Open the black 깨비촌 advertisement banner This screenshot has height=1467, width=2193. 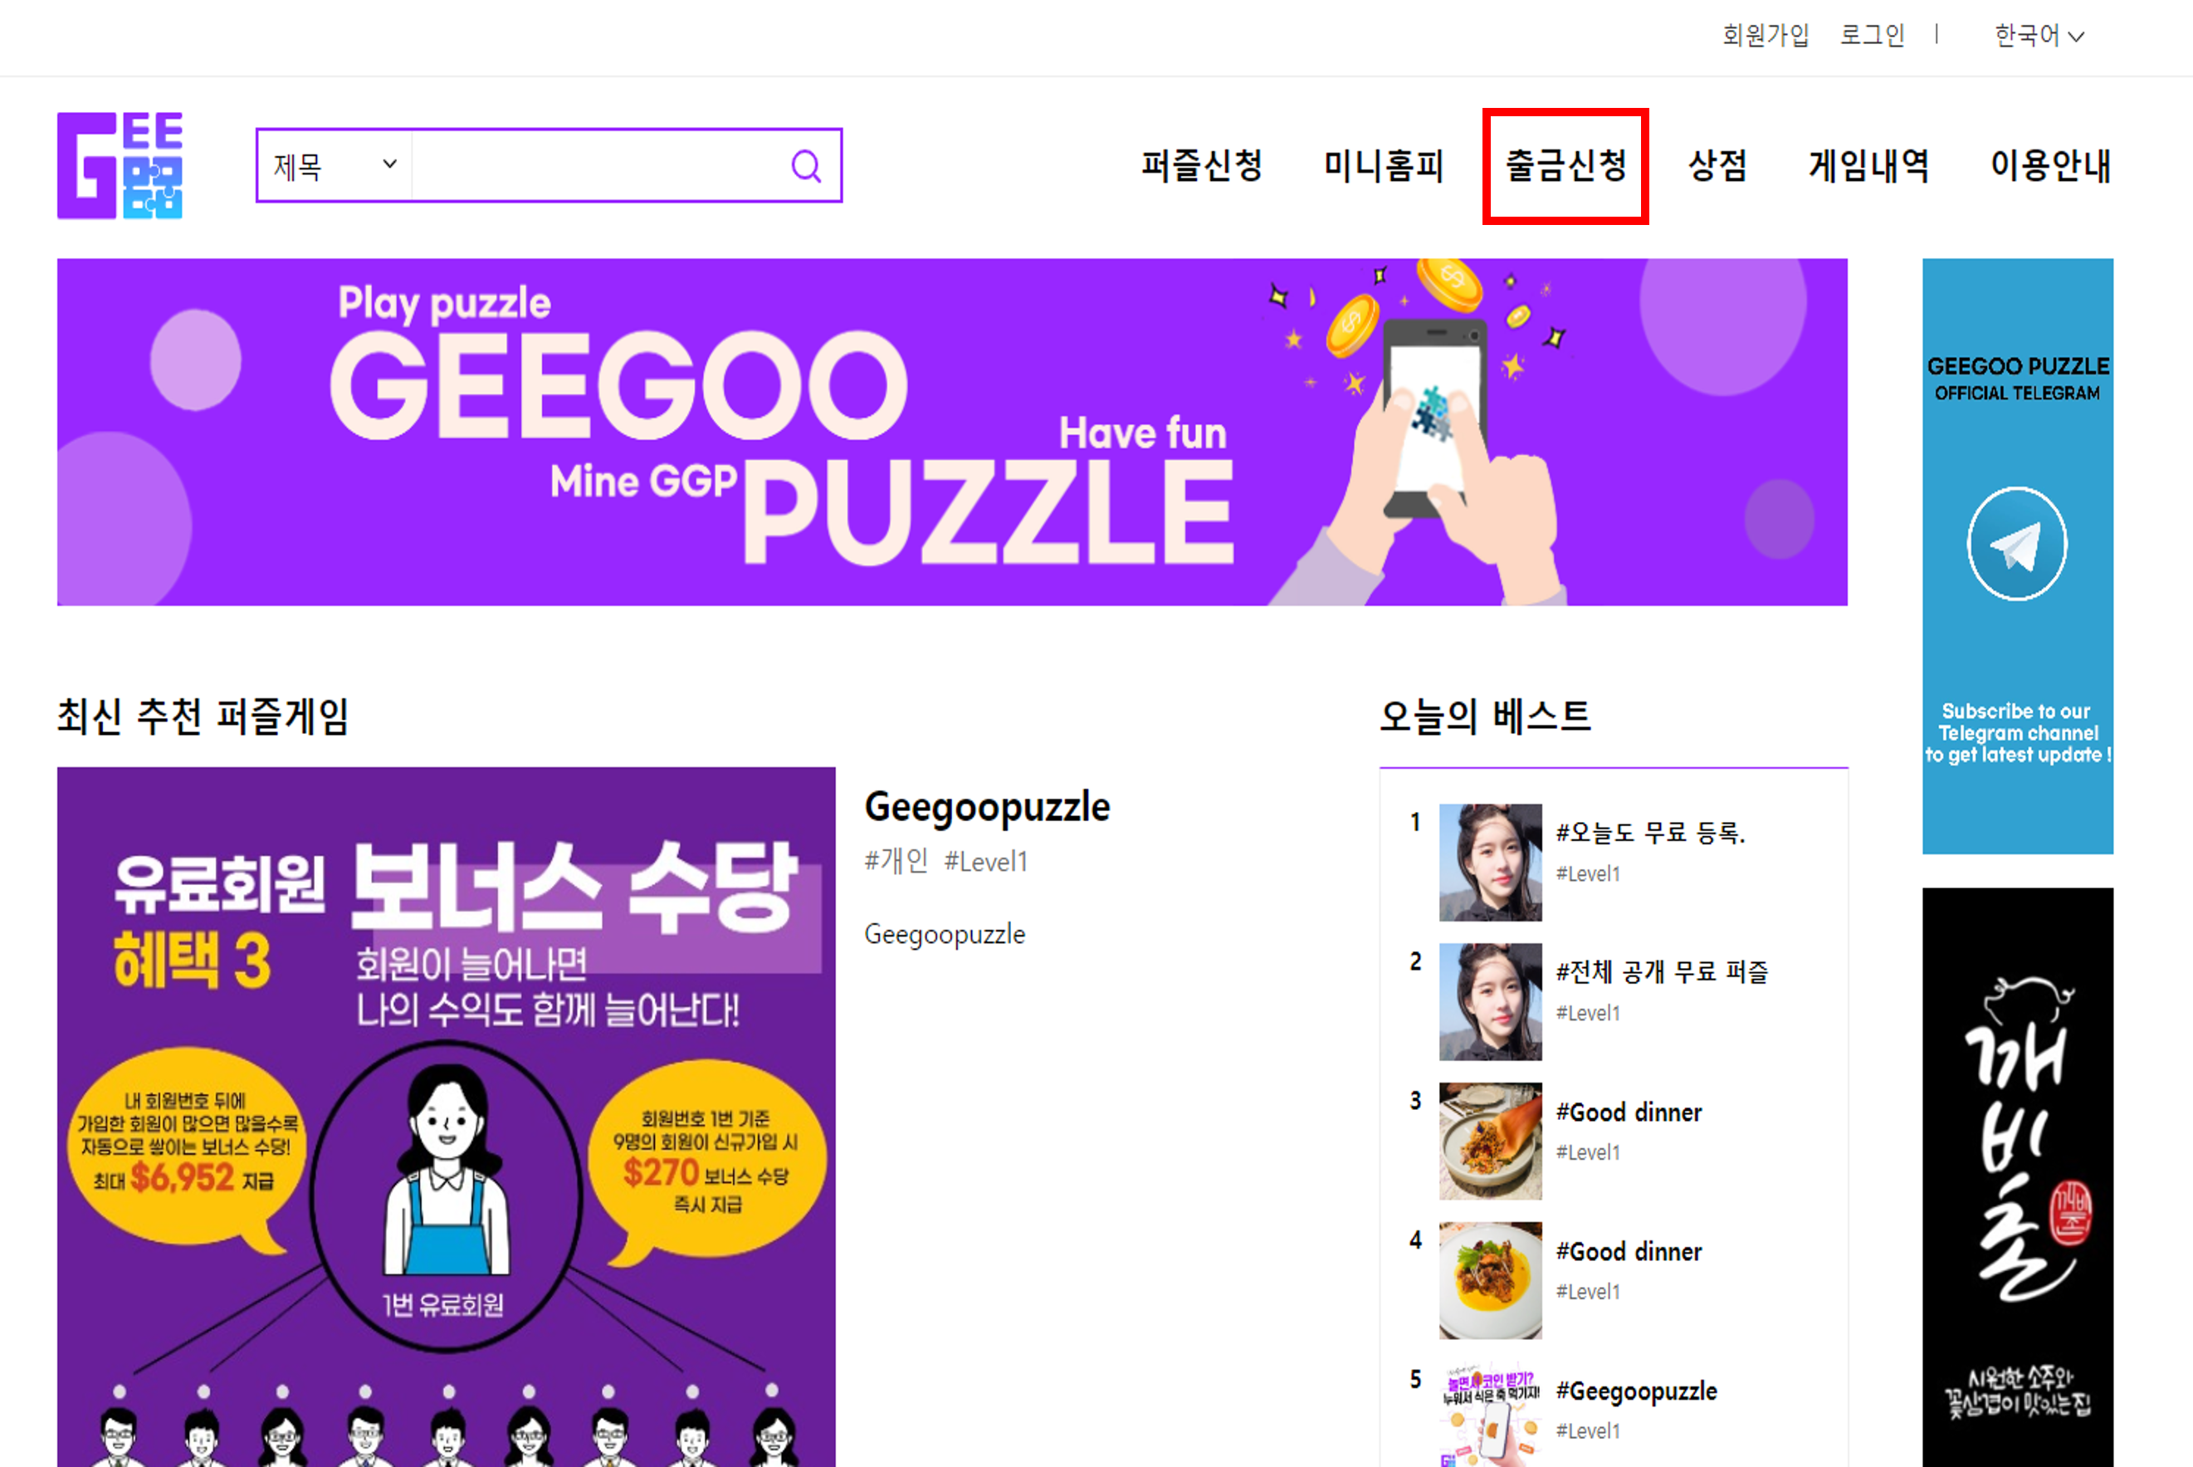point(2017,1177)
